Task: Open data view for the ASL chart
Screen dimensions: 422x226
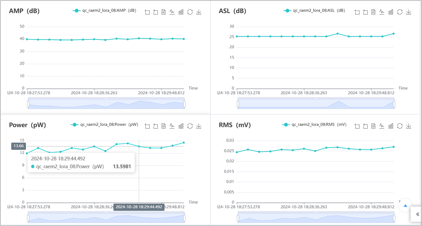Action: 373,12
